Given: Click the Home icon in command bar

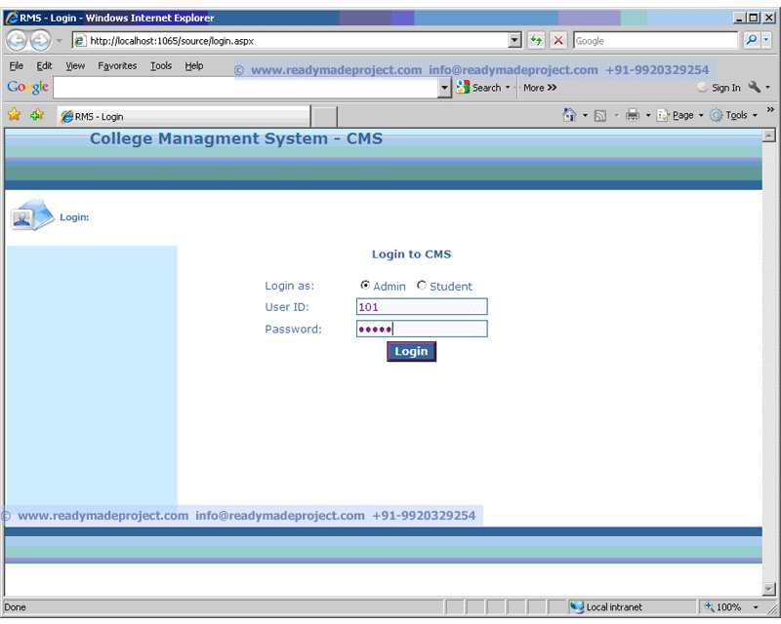Looking at the screenshot, I should (x=569, y=115).
